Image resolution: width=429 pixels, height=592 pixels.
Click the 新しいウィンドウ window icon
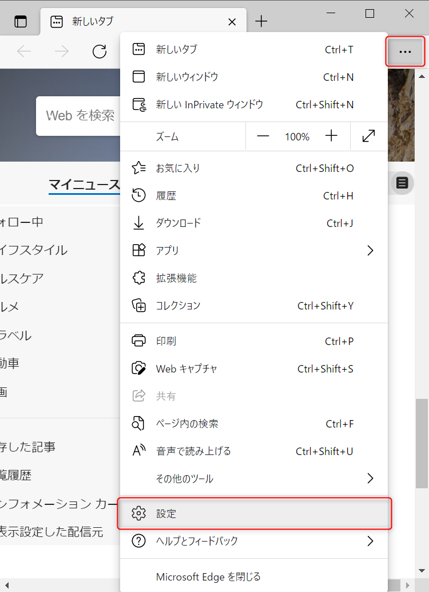coord(138,77)
